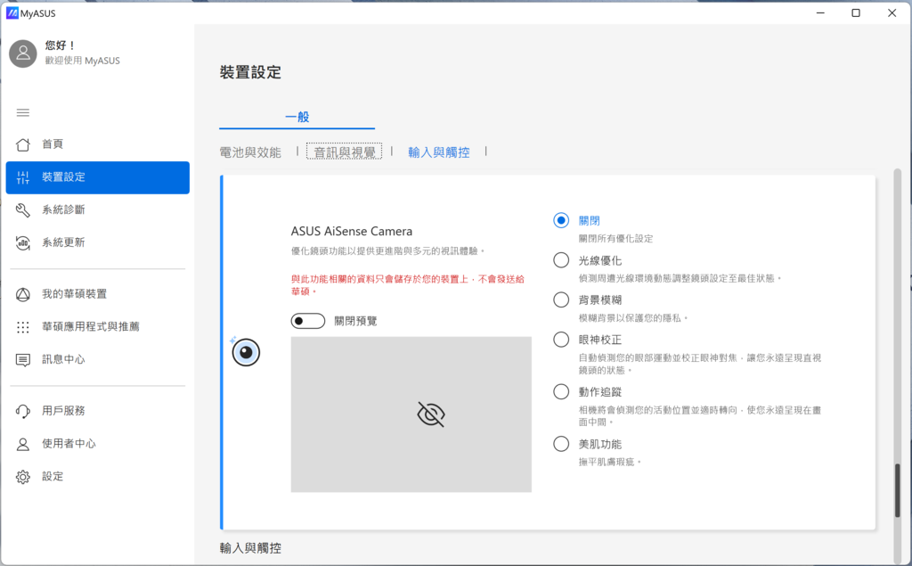Click the refresh icon for 系統更新

[22, 242]
